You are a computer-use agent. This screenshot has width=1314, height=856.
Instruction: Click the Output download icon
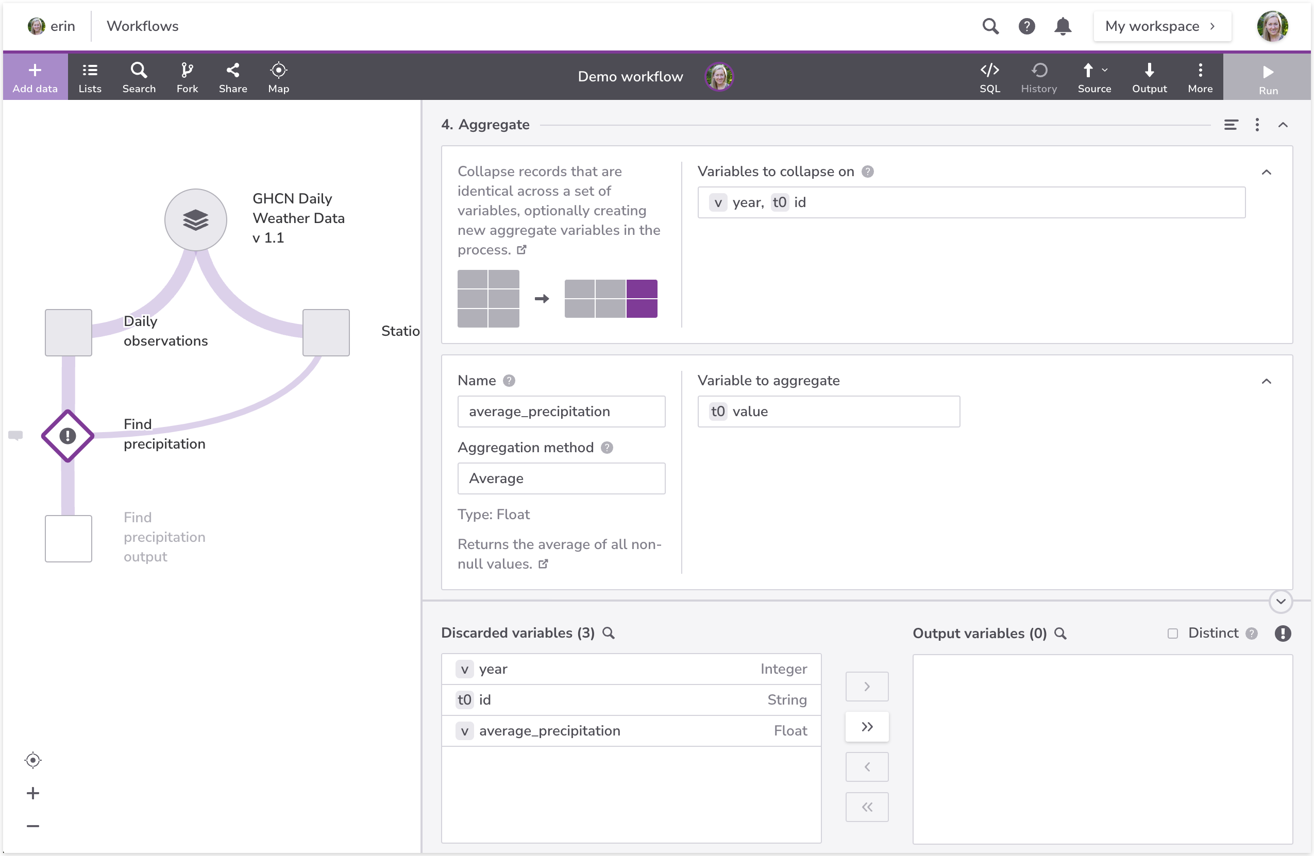(1149, 77)
